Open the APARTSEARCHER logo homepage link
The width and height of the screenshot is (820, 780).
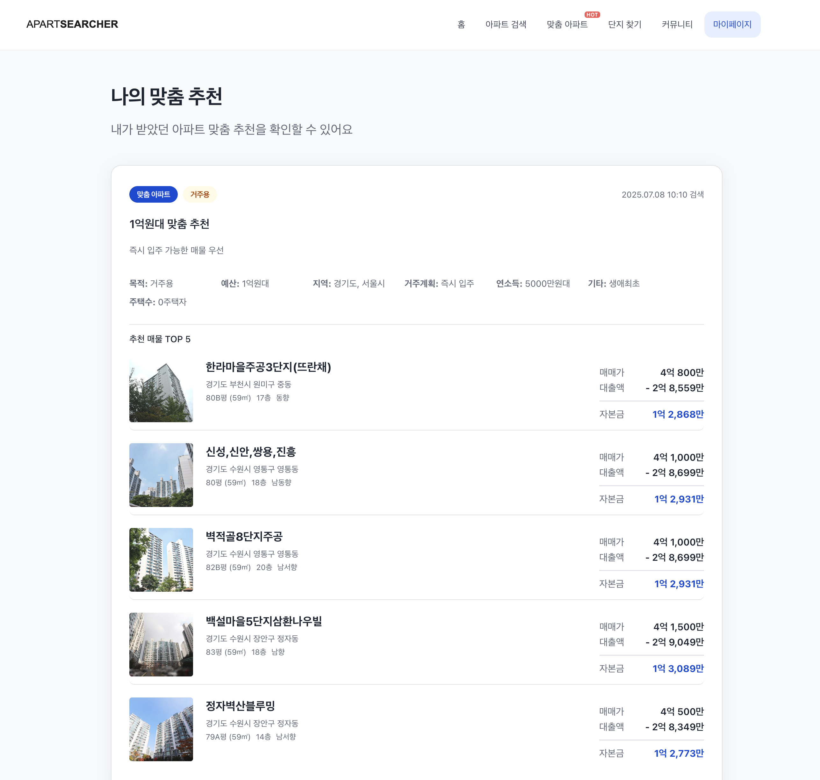point(72,24)
